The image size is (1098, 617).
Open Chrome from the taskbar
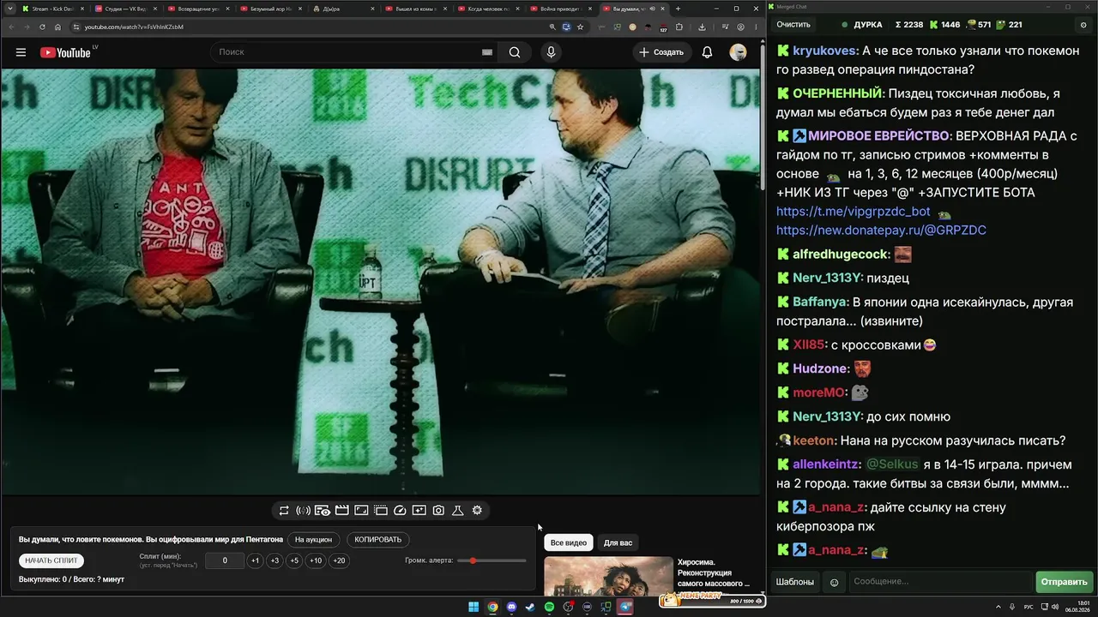[x=492, y=608]
